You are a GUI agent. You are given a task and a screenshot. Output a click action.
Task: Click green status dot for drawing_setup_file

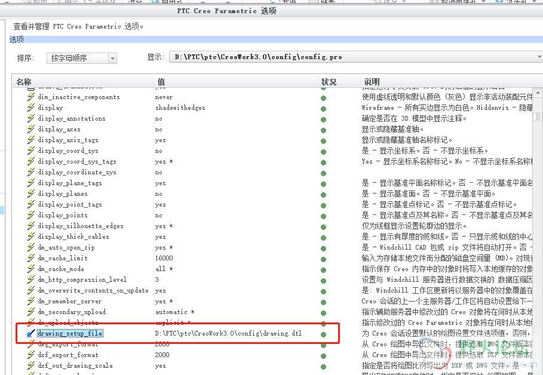tap(323, 334)
